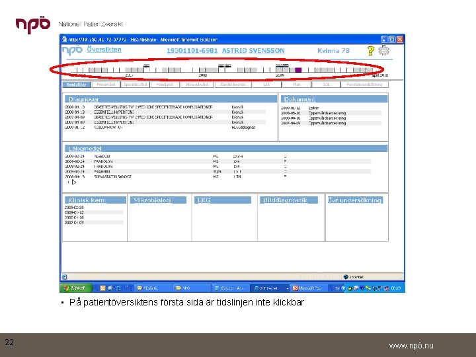Switch to the Primärvård tab
The image size is (476, 357).
pos(106,85)
